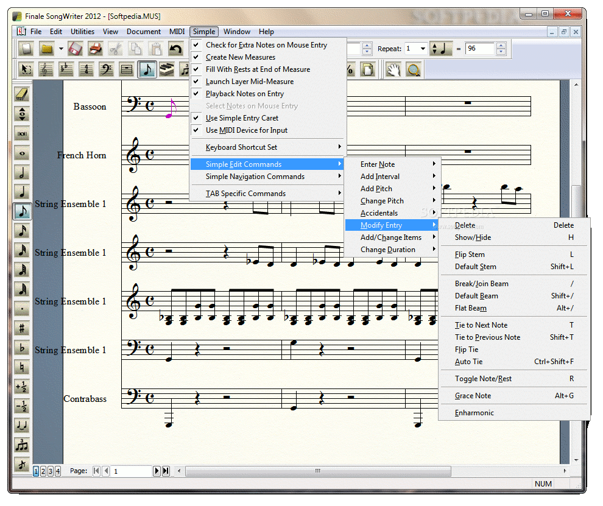Viewport: 603px width, 506px height.
Task: Toggle Launch Layer Mid-Measure
Action: coord(269,82)
